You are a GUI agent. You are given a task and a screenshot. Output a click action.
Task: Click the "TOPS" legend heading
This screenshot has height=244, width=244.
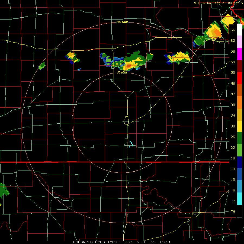pyautogui.click(x=238, y=16)
